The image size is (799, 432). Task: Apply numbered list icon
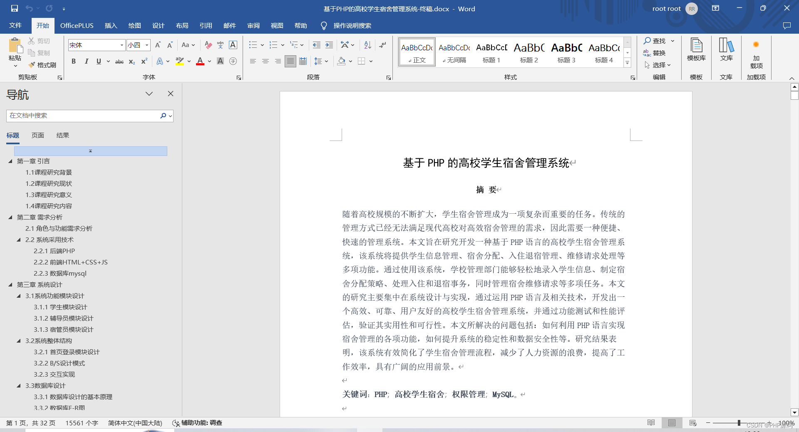tap(273, 45)
